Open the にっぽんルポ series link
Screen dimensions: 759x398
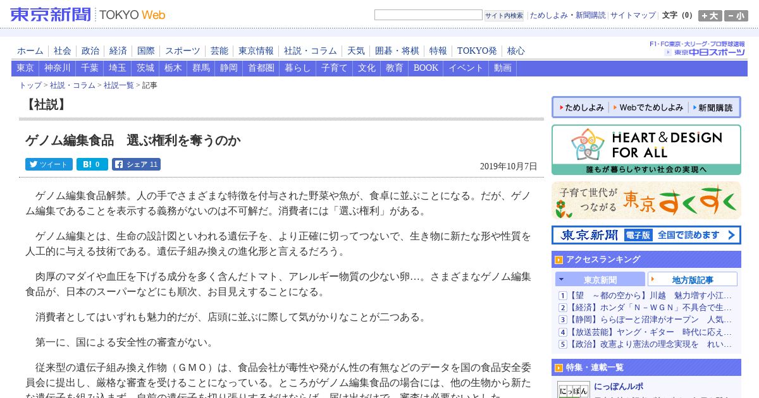[619, 386]
